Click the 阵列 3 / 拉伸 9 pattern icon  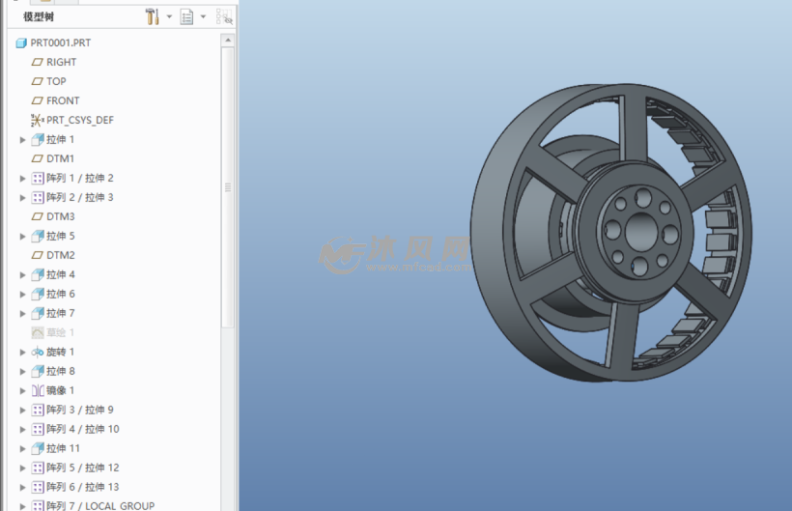(38, 410)
